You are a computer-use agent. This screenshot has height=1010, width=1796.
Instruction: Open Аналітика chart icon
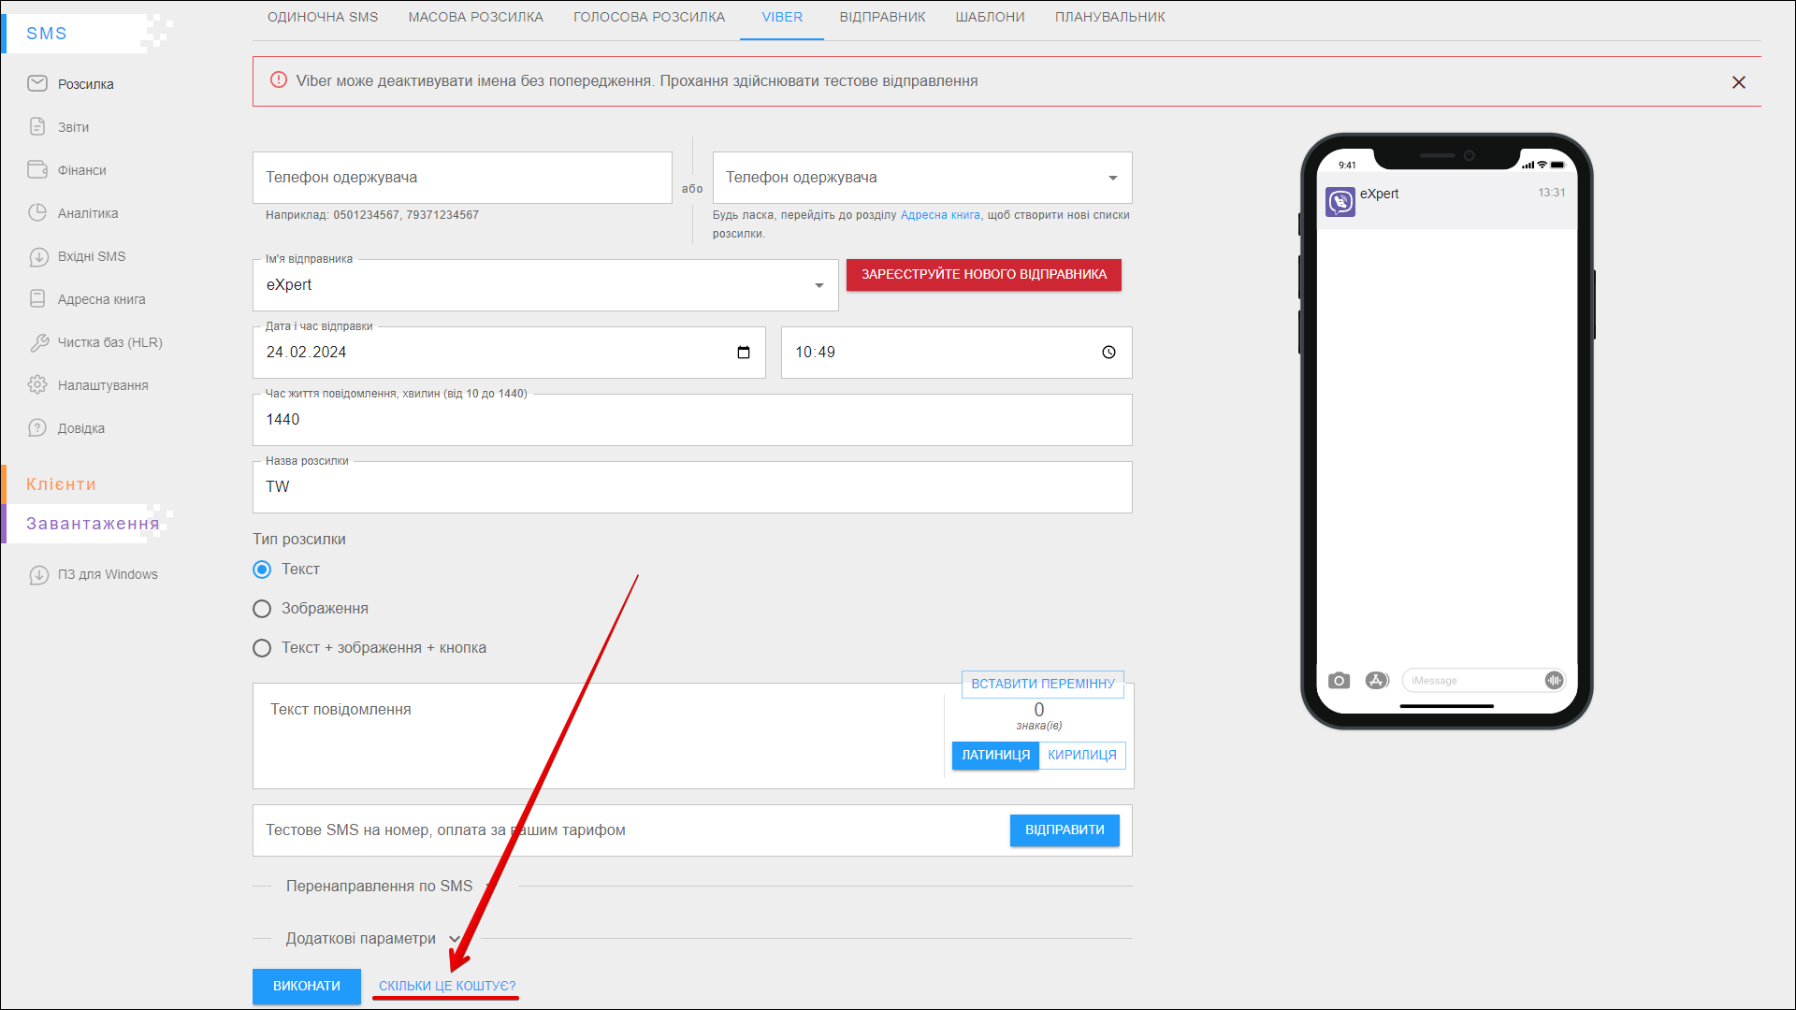coord(37,213)
